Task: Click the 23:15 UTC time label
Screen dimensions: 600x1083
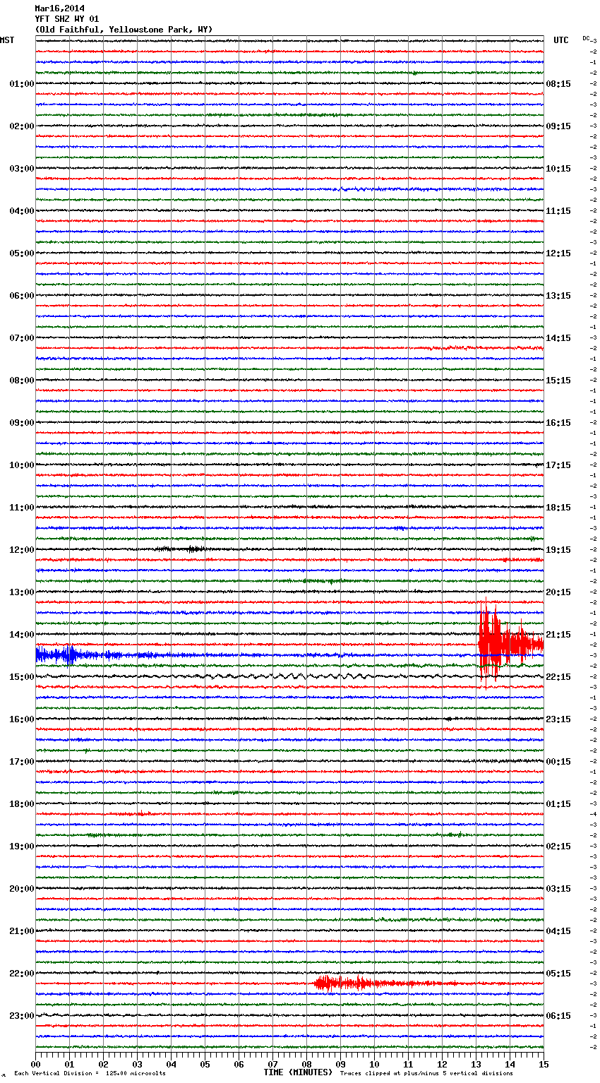Action: (x=558, y=719)
